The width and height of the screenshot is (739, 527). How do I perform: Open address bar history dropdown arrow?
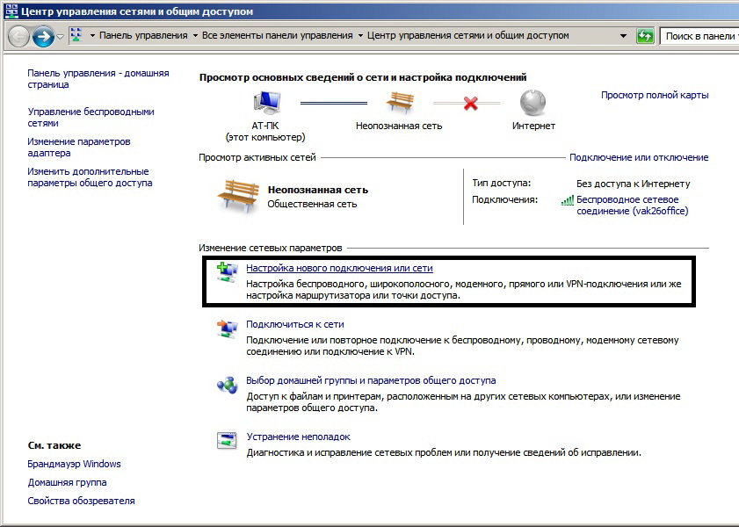coord(623,36)
